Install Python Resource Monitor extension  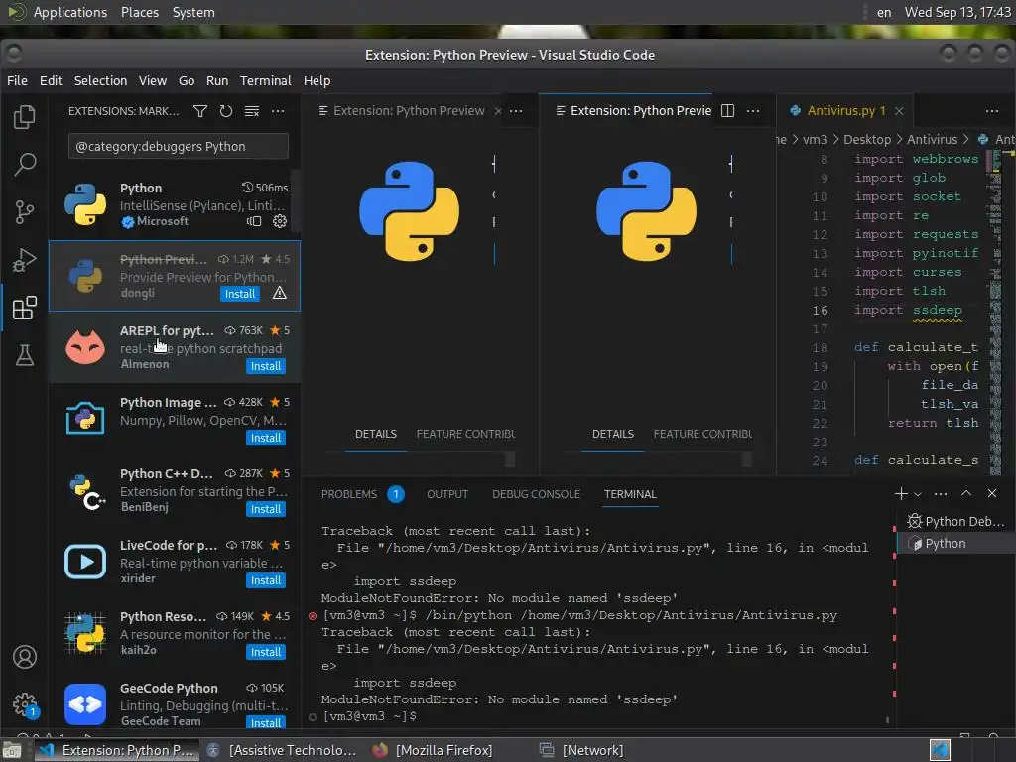click(266, 652)
